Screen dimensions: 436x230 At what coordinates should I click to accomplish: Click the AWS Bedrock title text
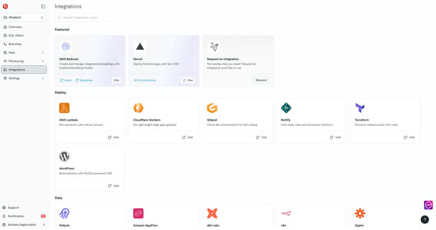69,59
